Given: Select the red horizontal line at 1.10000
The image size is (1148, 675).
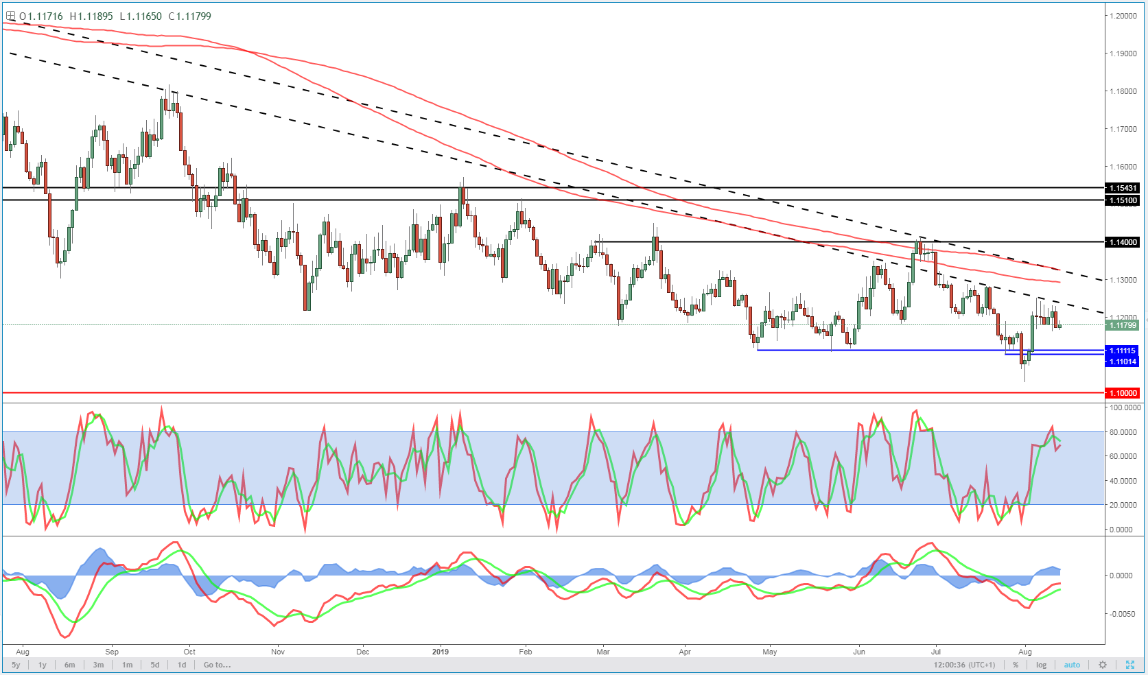Looking at the screenshot, I should click(553, 393).
